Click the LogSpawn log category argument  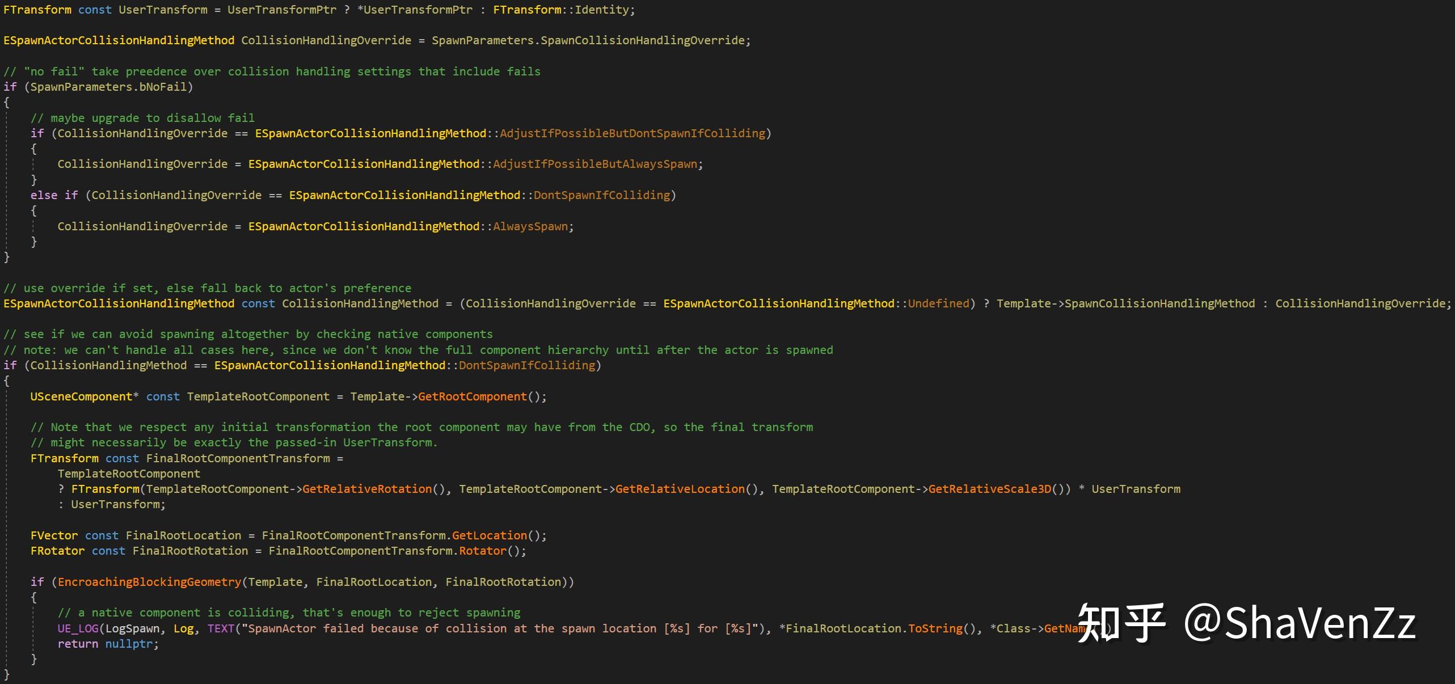click(x=132, y=628)
